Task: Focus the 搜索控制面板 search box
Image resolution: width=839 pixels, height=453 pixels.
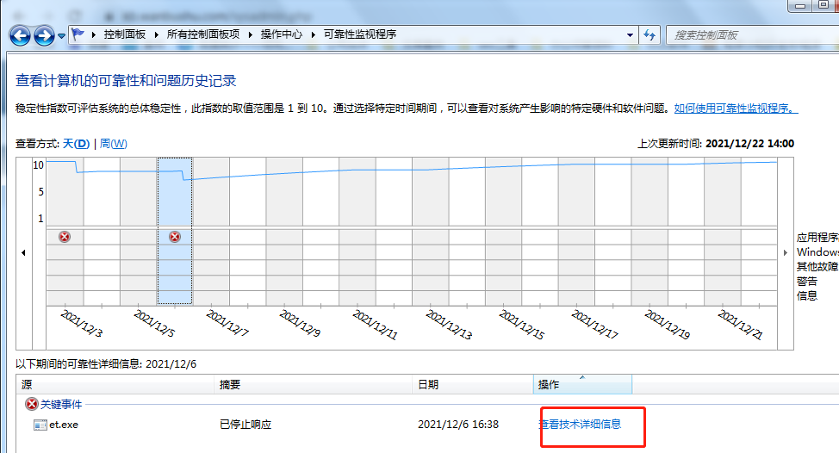Action: 752,35
